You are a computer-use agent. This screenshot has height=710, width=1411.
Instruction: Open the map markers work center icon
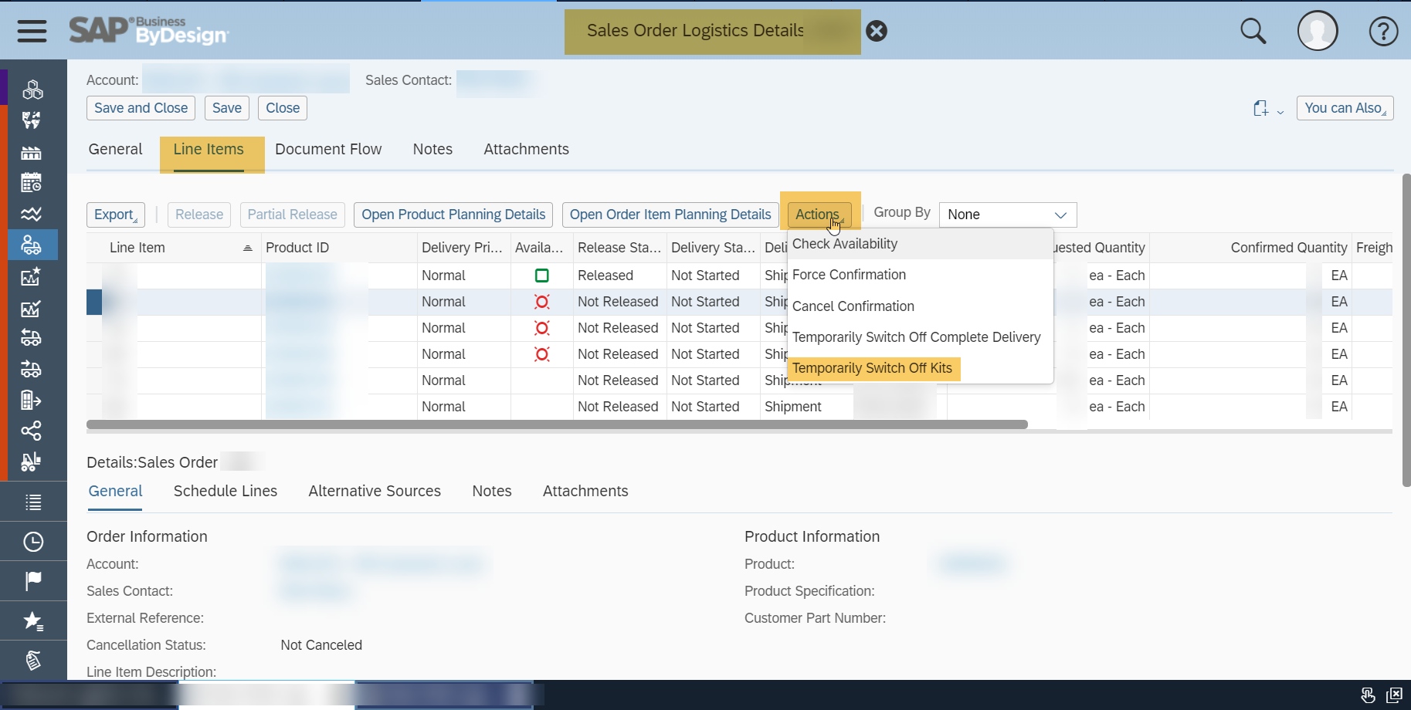click(x=32, y=120)
